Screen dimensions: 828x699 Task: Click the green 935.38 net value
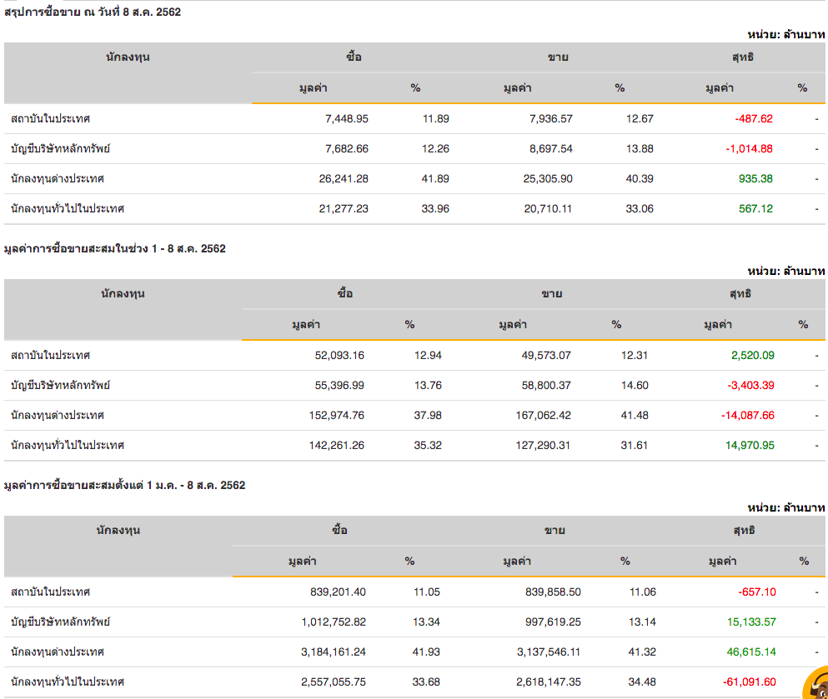pyautogui.click(x=755, y=178)
